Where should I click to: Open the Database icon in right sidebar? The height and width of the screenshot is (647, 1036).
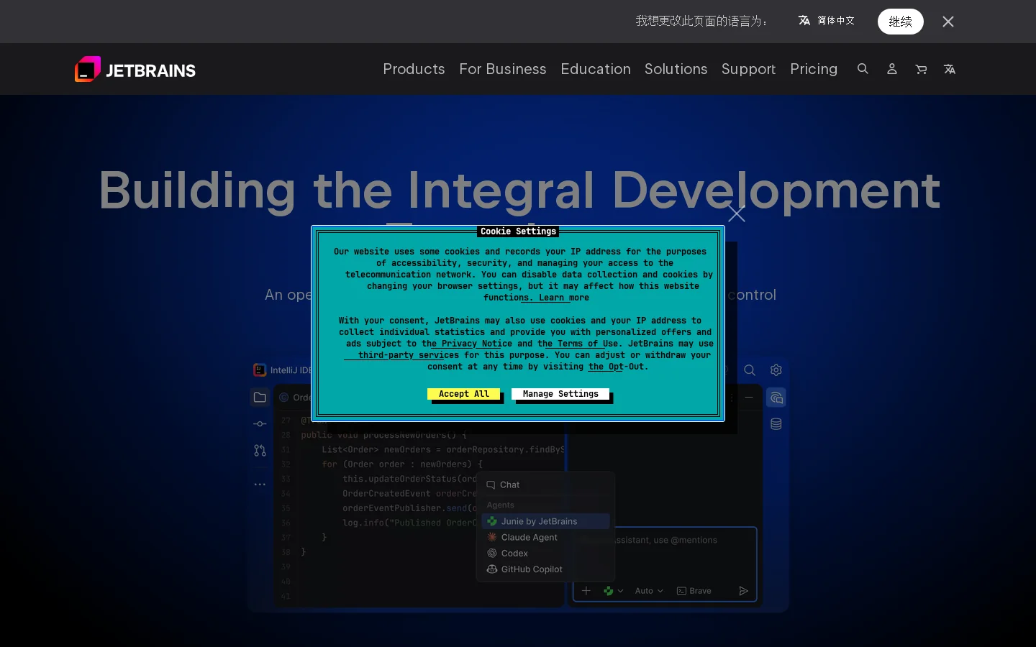point(776,424)
